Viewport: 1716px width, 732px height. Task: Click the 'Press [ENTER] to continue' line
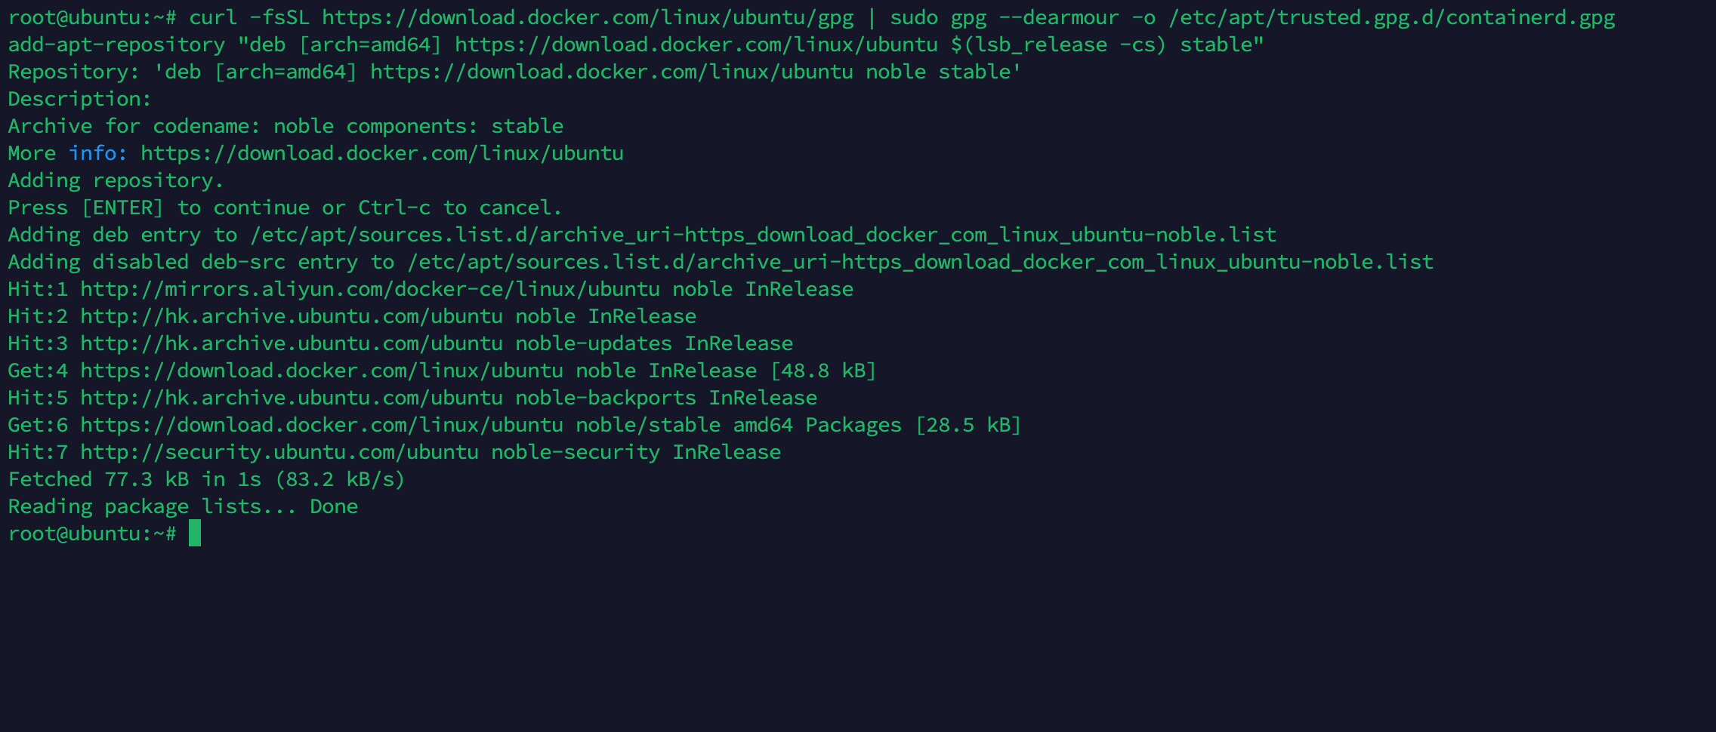click(x=285, y=208)
